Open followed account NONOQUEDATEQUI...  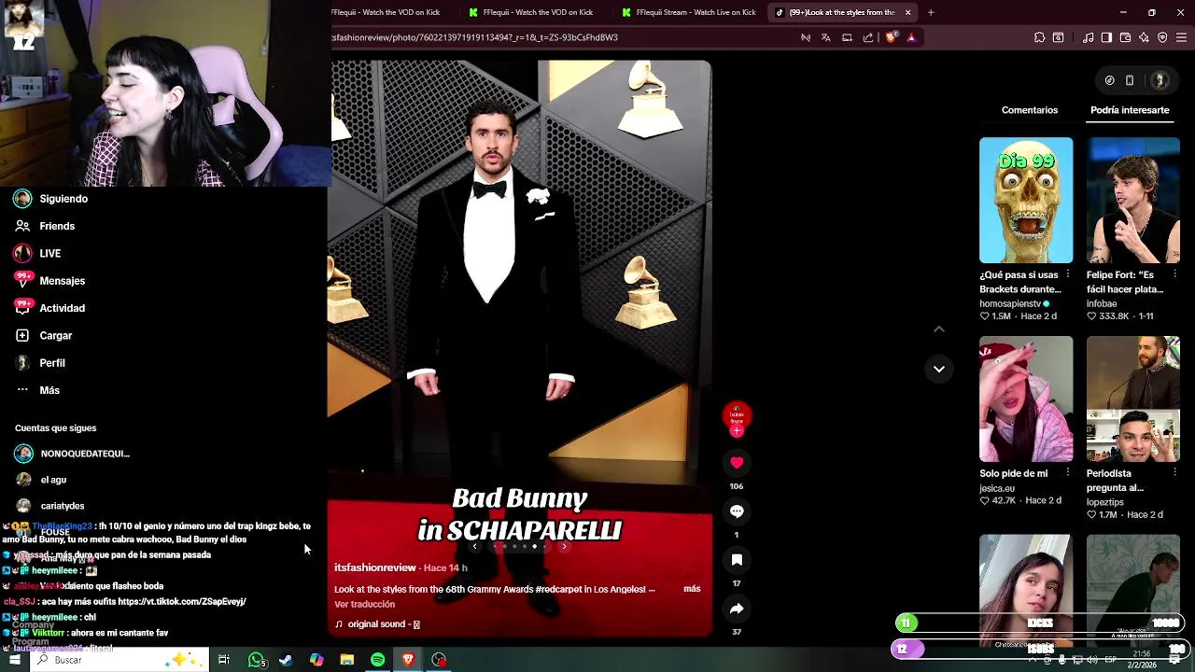pyautogui.click(x=72, y=454)
